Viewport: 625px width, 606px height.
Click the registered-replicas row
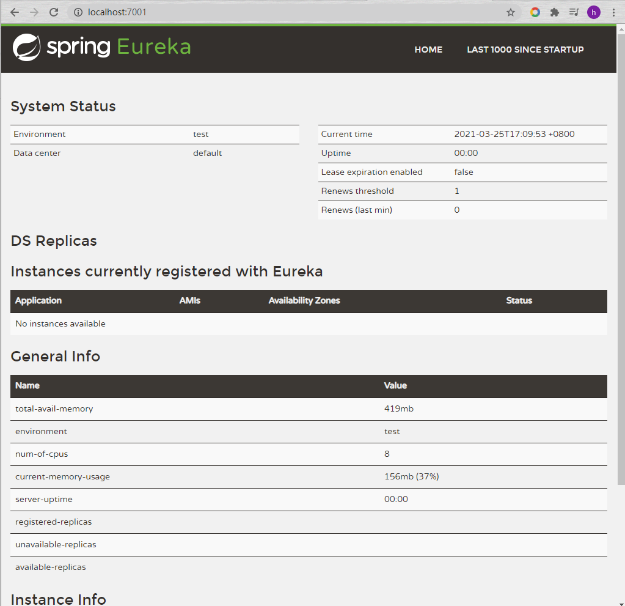pos(309,522)
